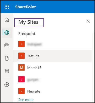Open the My Lists icon
The width and height of the screenshot is (95, 103).
click(7, 71)
